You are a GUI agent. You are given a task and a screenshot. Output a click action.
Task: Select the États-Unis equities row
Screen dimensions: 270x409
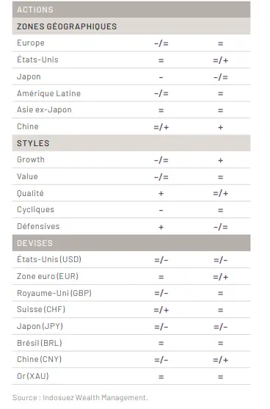coord(131,59)
